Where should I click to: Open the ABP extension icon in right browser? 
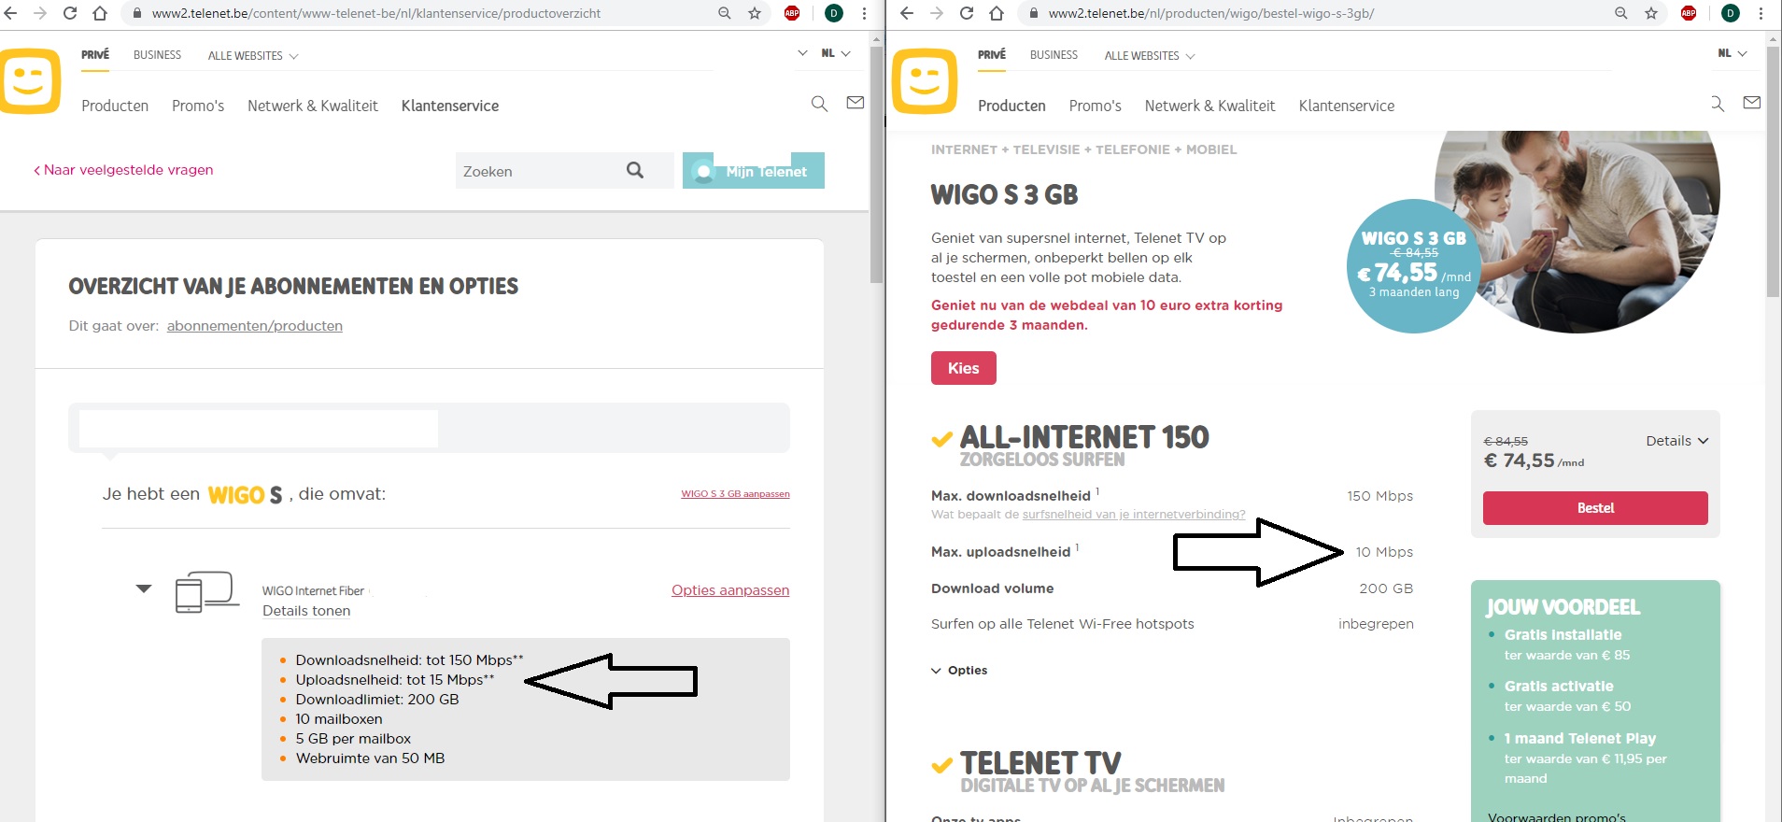(x=1688, y=13)
